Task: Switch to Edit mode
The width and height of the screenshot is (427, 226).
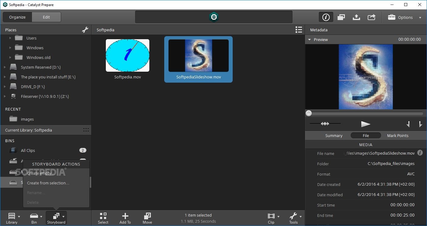Action: pyautogui.click(x=46, y=17)
